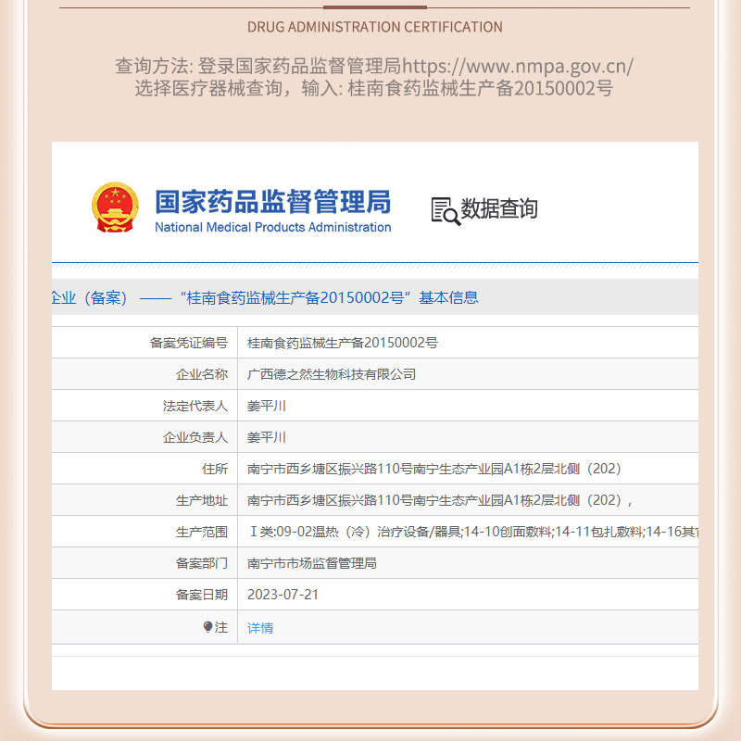Viewport: 741px width, 741px height.
Task: Click the 国家药品监督管理局 site title
Action: click(x=273, y=201)
